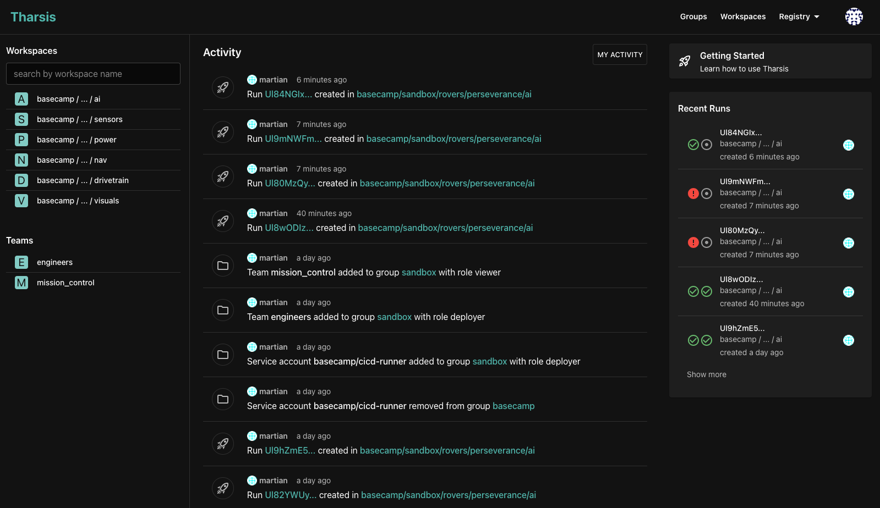This screenshot has width=880, height=508.
Task: Open the Workspaces menu item
Action: click(743, 16)
